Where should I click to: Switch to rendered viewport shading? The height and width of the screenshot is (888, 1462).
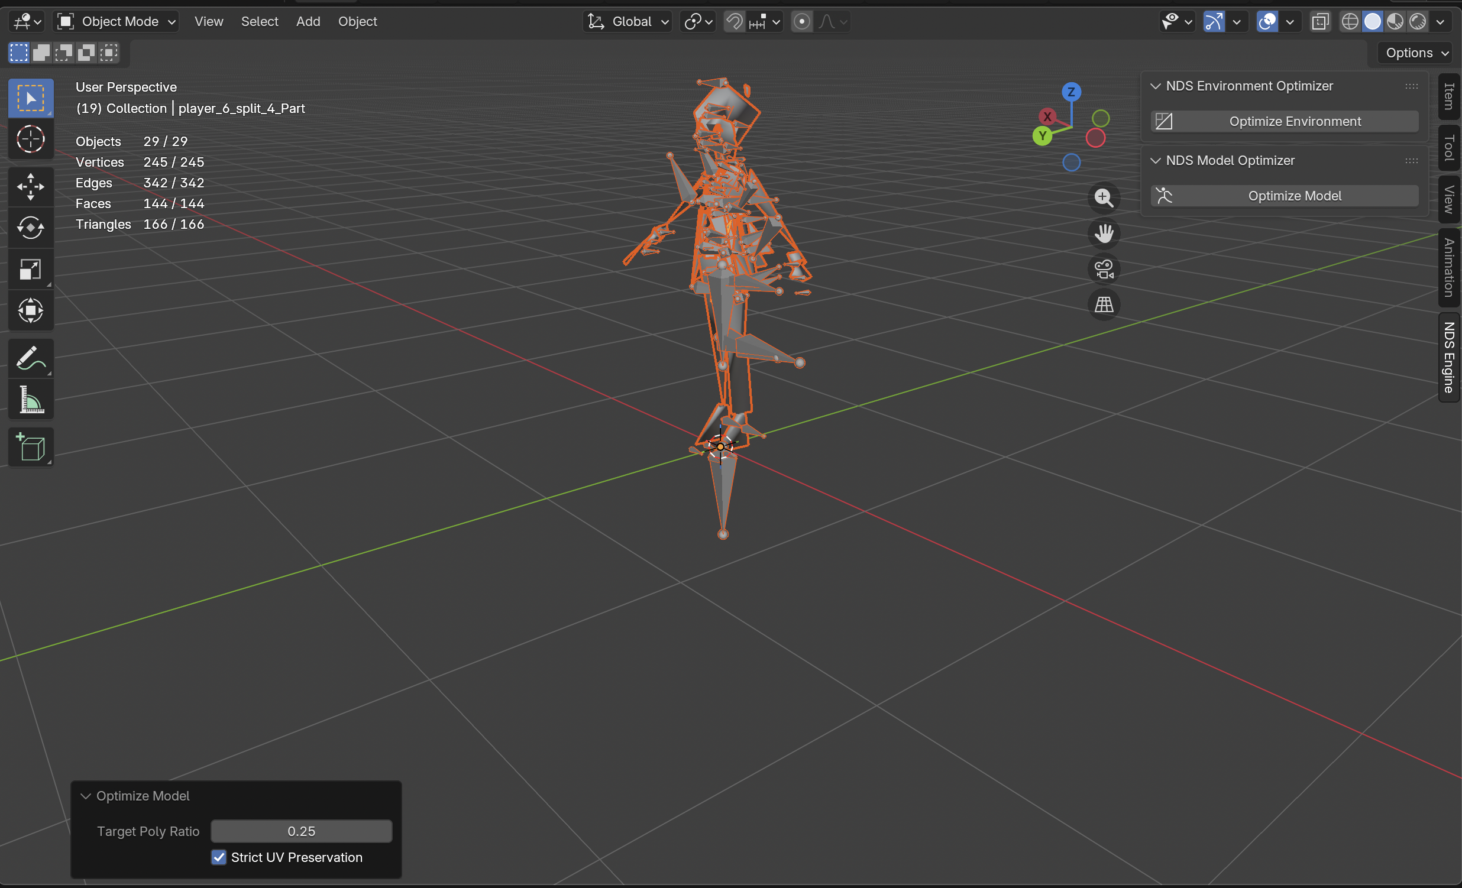click(x=1418, y=22)
